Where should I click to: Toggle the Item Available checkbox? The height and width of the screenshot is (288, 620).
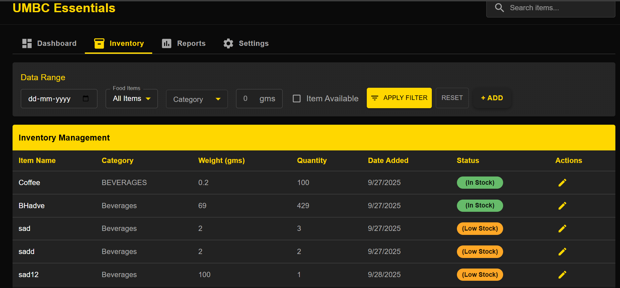(297, 99)
